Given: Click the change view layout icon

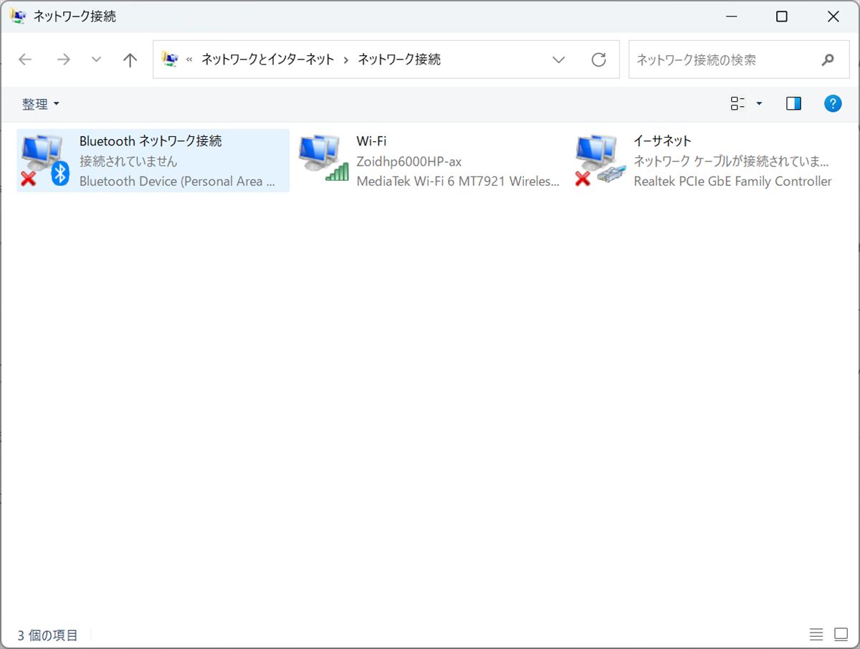Looking at the screenshot, I should point(737,104).
